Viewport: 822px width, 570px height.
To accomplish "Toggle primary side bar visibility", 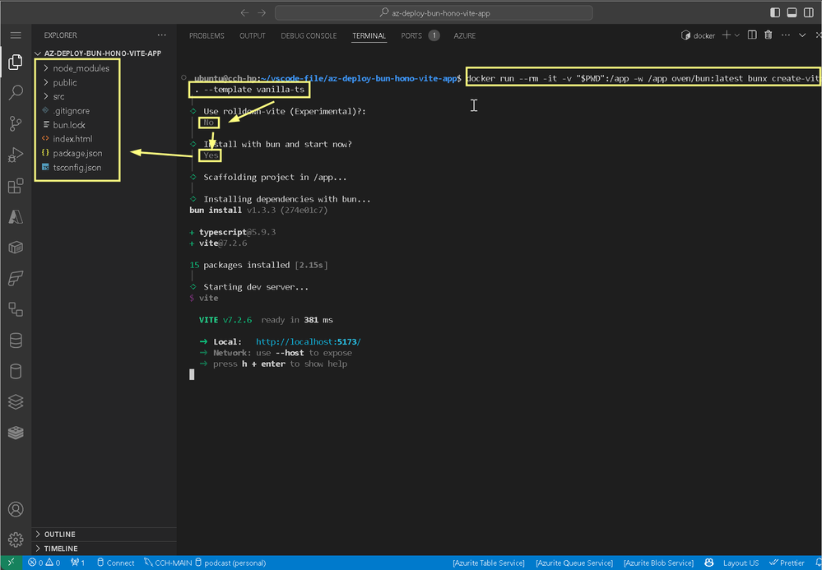I will [x=773, y=12].
